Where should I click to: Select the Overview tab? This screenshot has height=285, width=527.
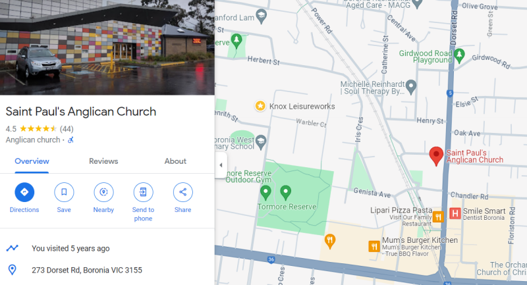click(x=32, y=161)
